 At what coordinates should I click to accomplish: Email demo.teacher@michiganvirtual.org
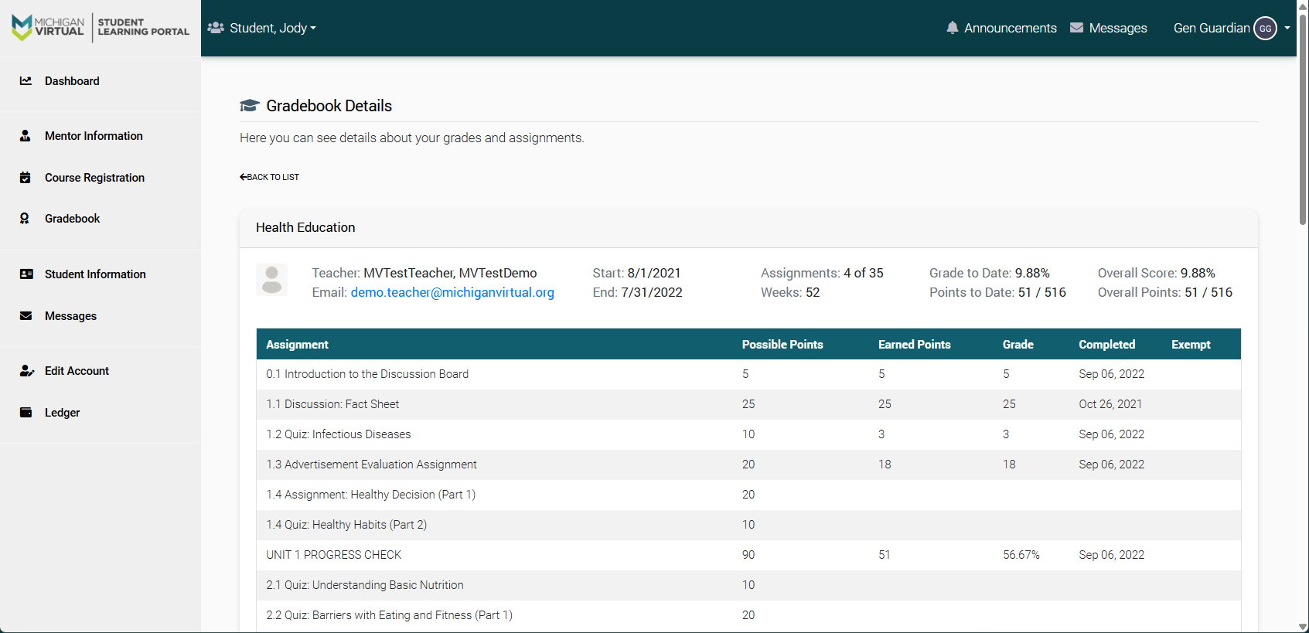coord(452,292)
